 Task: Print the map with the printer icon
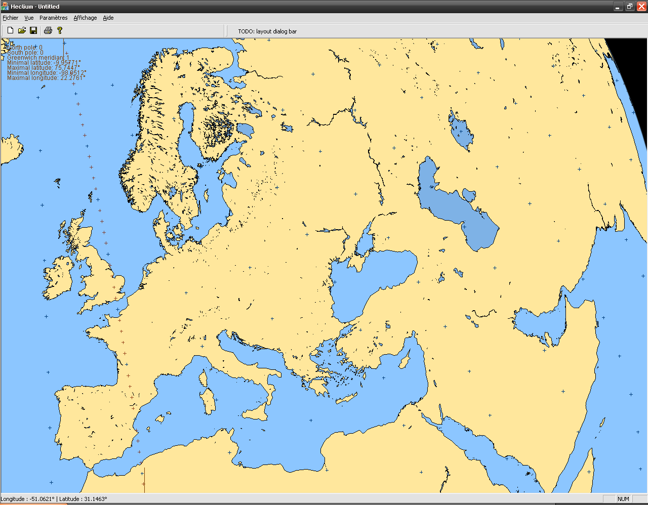pos(48,31)
